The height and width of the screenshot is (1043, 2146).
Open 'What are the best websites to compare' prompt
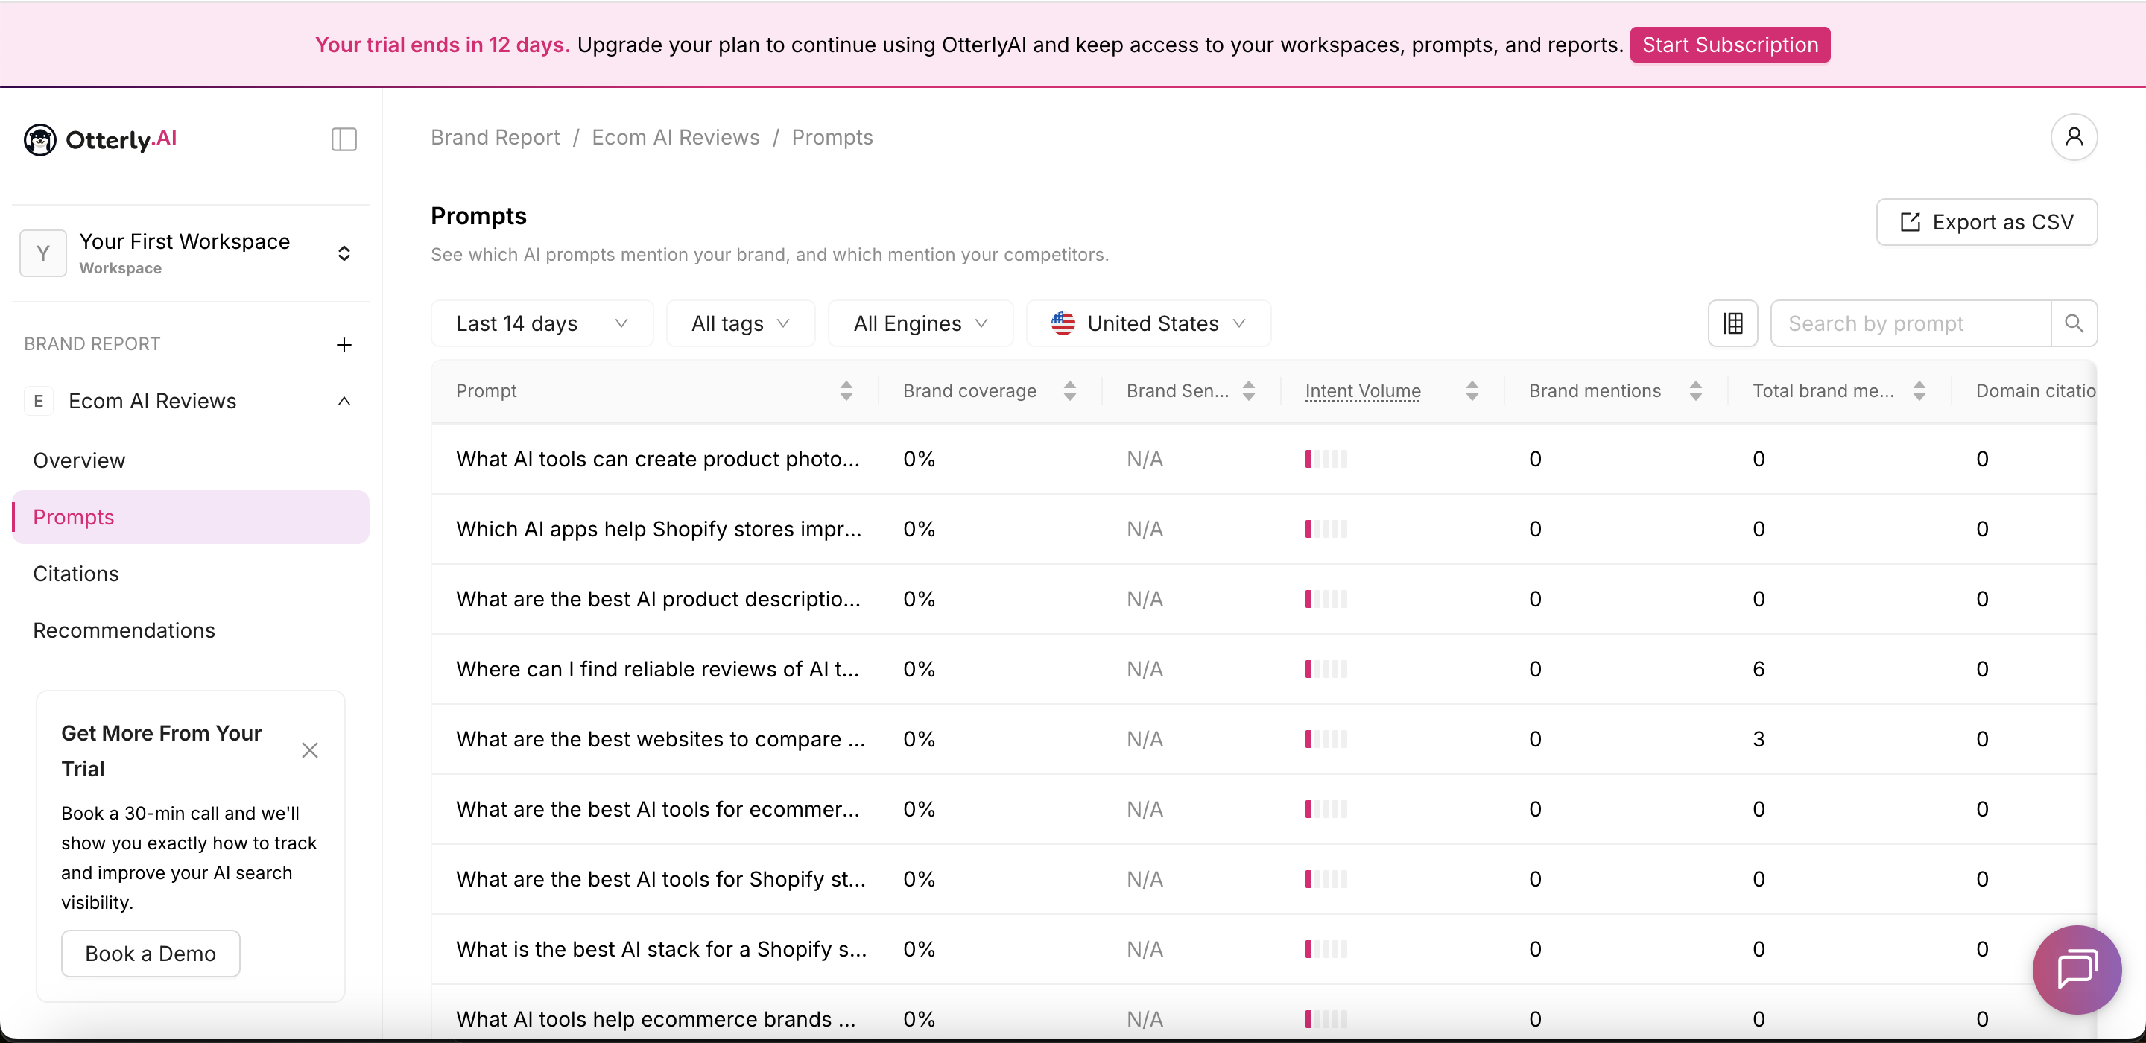(x=661, y=739)
